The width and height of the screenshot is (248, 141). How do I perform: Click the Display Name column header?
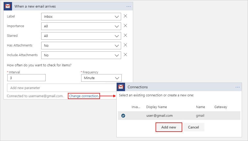point(156,107)
